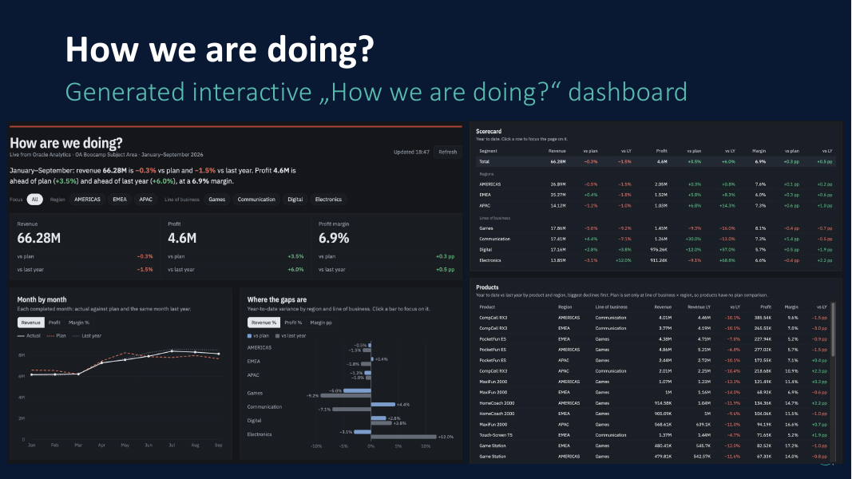Click the Digital +2.8% bar

tap(378, 418)
